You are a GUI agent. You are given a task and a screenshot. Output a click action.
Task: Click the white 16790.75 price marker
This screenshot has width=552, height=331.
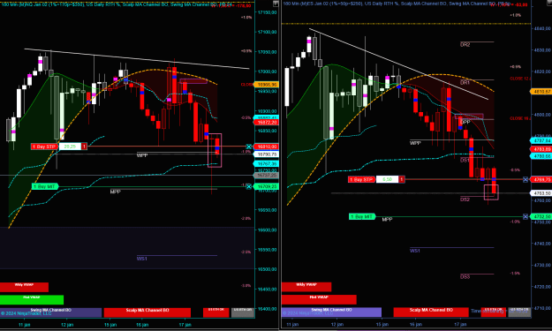tap(267, 154)
